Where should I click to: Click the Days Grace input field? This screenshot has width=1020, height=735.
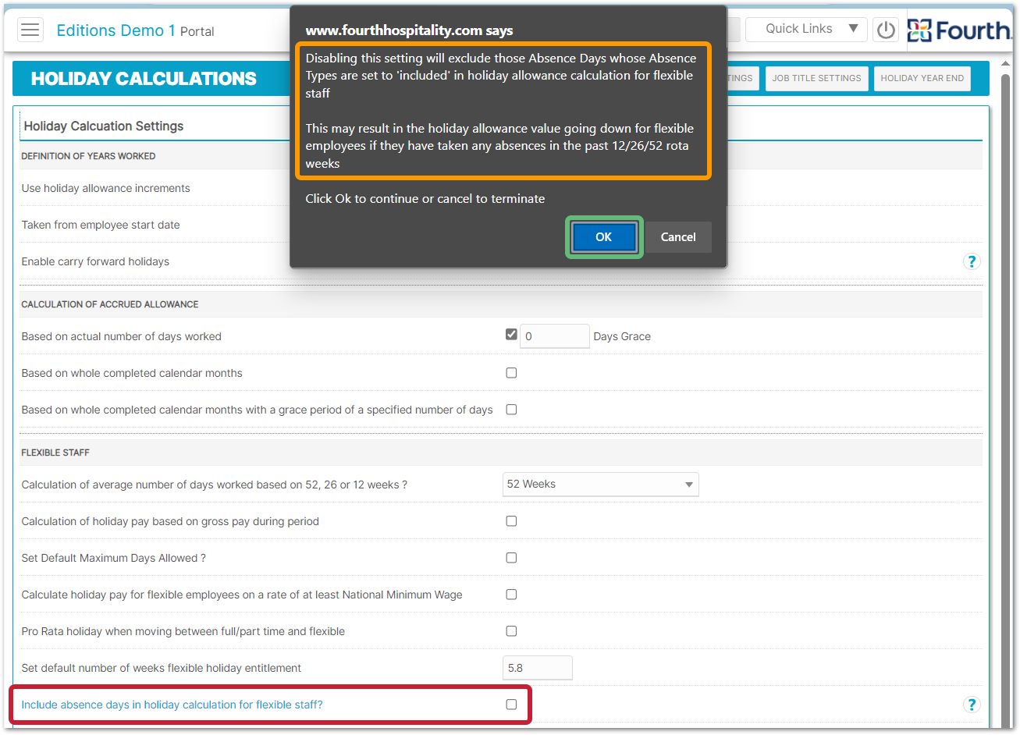tap(555, 336)
